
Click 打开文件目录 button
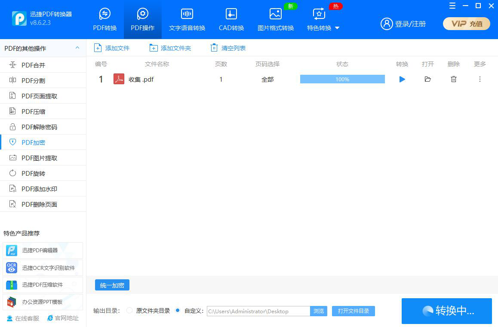[x=353, y=311]
